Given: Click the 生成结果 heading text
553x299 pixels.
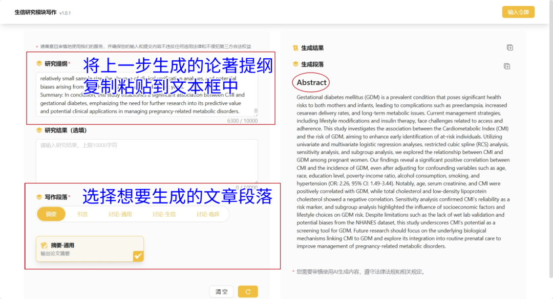Looking at the screenshot, I should (x=312, y=48).
